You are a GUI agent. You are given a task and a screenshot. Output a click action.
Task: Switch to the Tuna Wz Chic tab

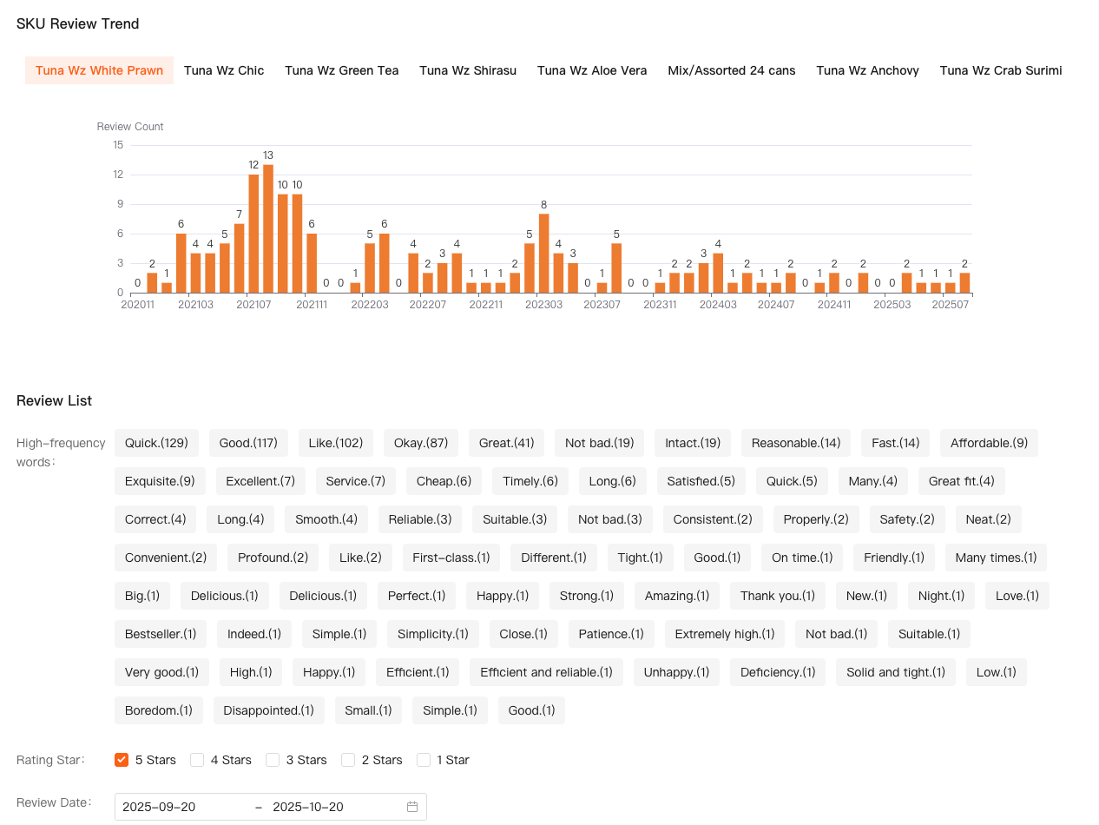coord(224,70)
